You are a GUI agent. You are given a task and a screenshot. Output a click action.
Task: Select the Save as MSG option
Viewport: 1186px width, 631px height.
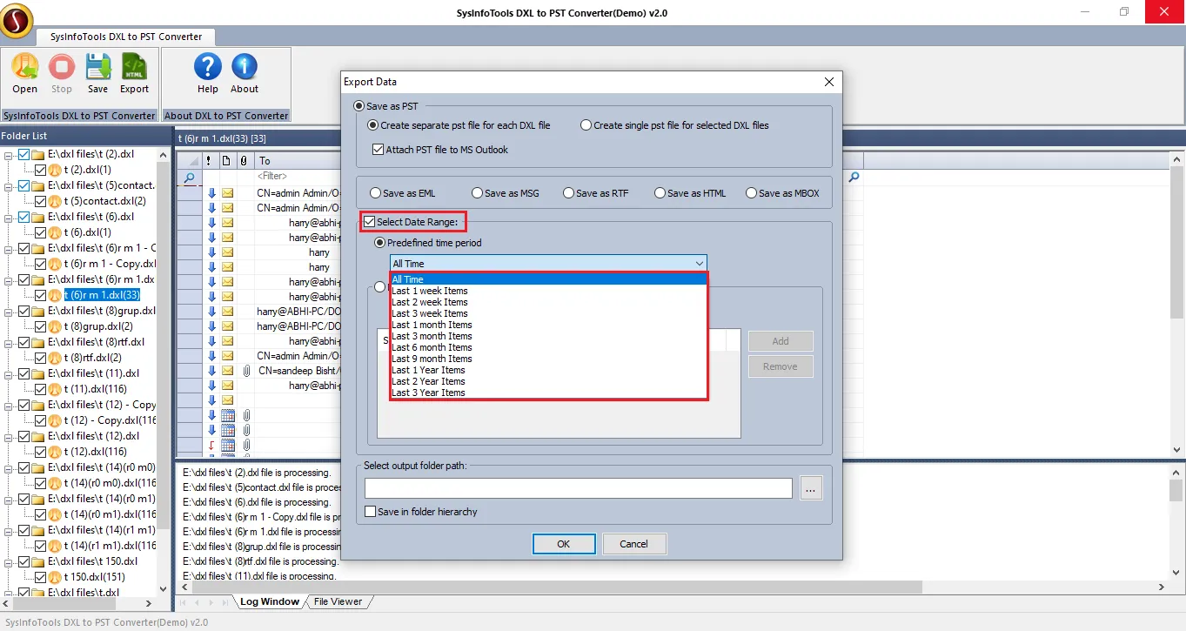click(x=478, y=193)
